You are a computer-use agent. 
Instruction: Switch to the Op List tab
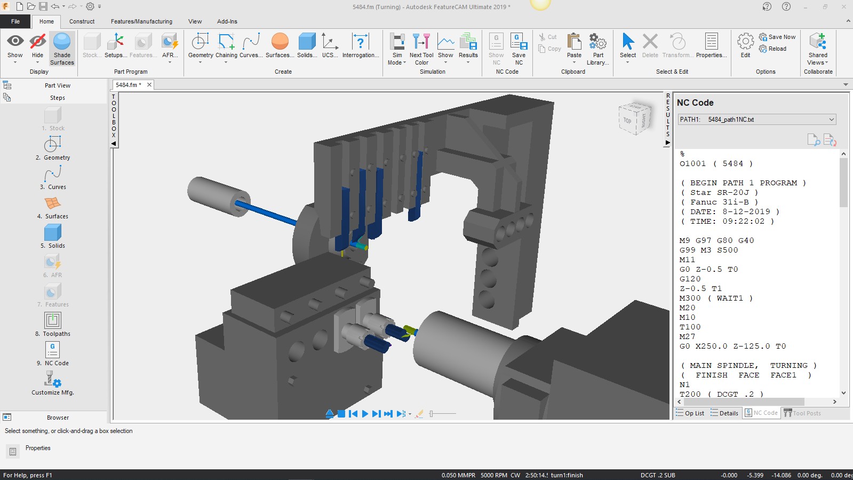690,413
